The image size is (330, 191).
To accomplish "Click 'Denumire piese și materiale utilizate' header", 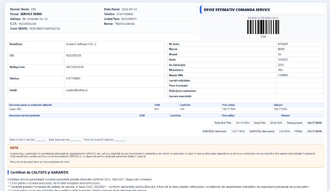I will point(30,105).
